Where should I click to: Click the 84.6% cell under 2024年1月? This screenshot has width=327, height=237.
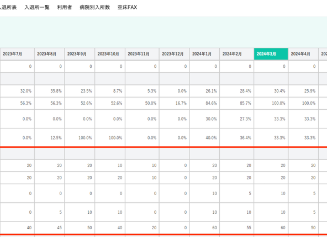204,103
